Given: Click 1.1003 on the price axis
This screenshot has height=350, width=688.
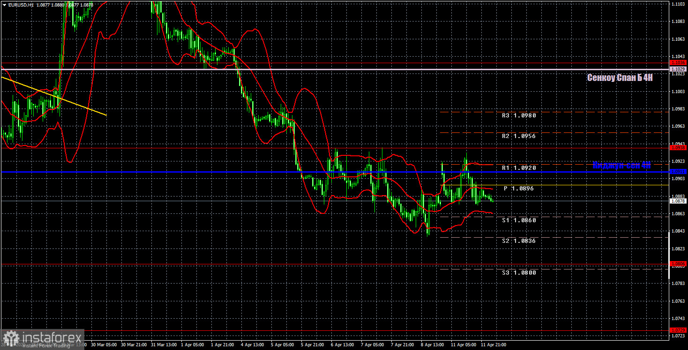Looking at the screenshot, I should coord(678,92).
